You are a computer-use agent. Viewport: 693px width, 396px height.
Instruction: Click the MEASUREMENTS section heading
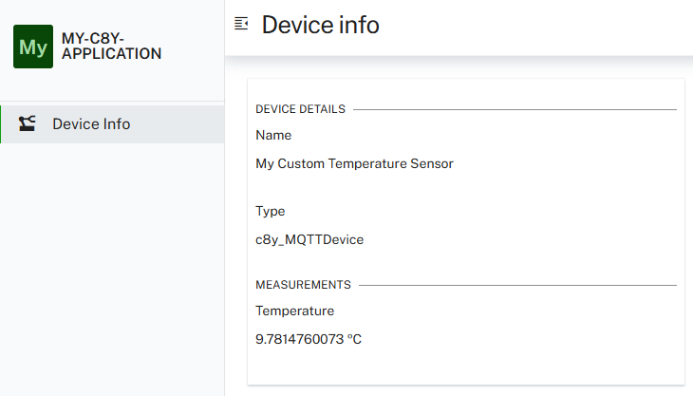click(x=303, y=285)
